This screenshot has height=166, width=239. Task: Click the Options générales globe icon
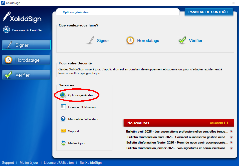pyautogui.click(x=63, y=95)
